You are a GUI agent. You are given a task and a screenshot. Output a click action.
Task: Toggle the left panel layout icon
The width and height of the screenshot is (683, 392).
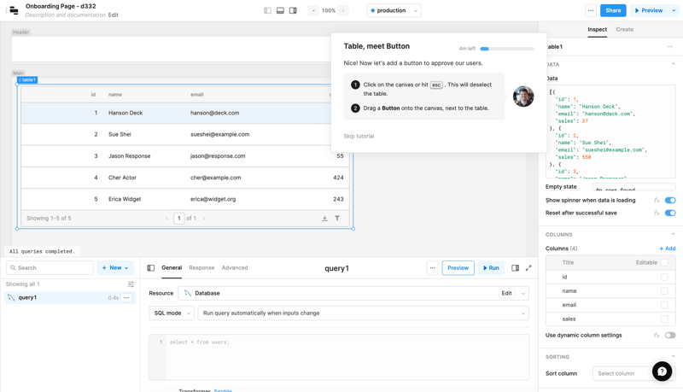tap(267, 10)
